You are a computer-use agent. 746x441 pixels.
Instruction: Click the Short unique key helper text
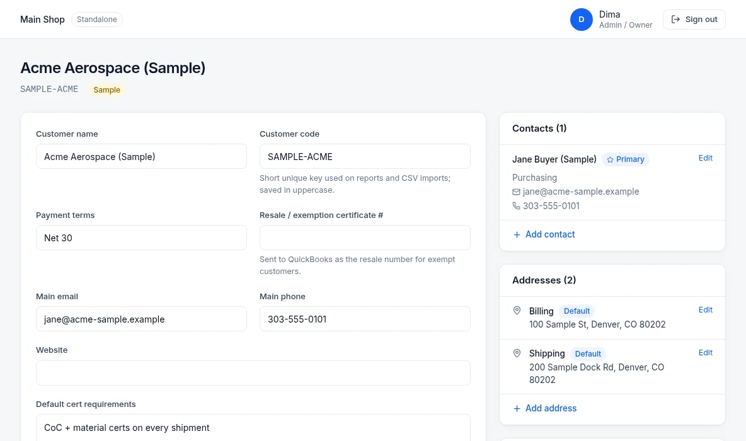point(355,184)
